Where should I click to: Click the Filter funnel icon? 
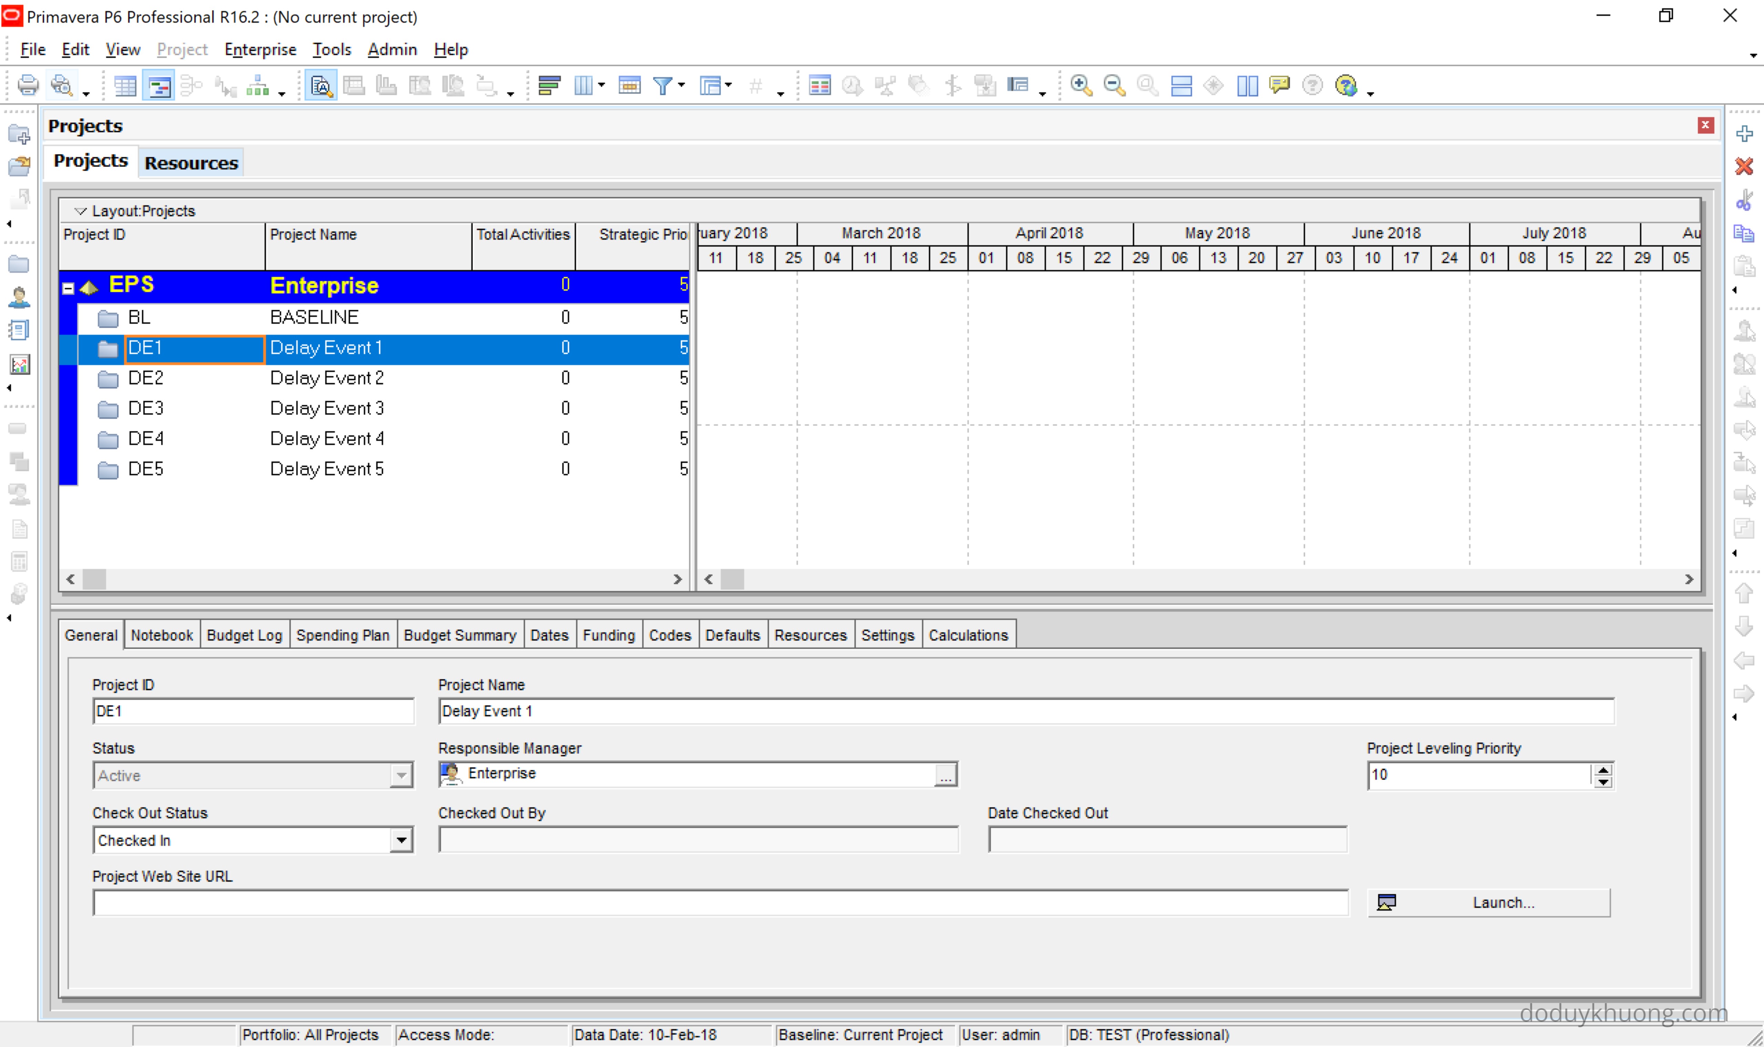tap(662, 85)
